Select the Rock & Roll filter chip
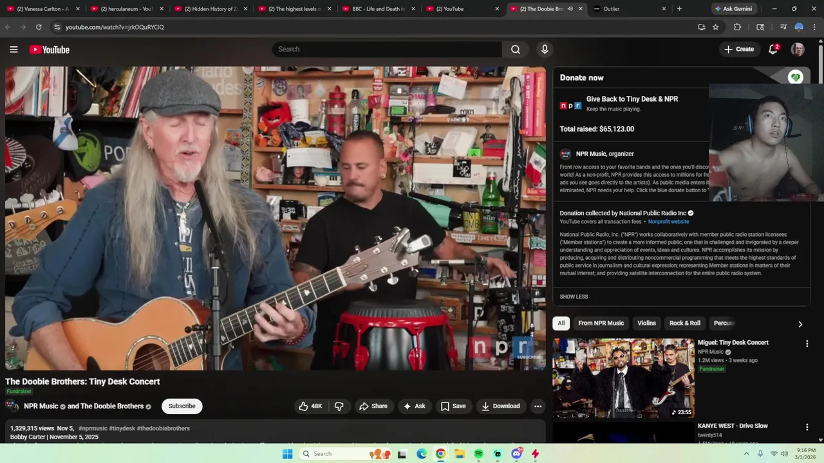The height and width of the screenshot is (463, 824). point(684,323)
